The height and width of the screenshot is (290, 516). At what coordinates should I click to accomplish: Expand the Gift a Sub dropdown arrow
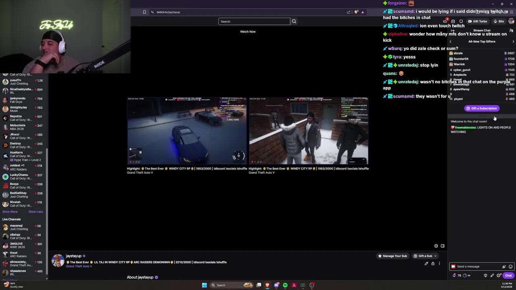click(x=435, y=256)
